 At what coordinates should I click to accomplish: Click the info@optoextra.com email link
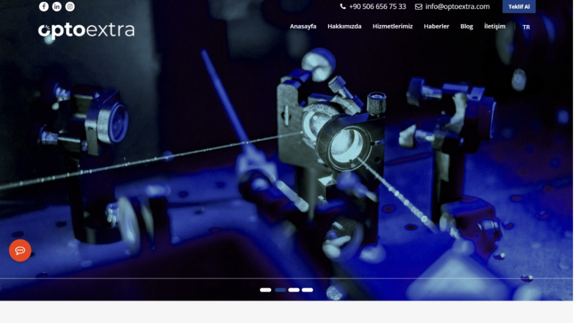coord(452,7)
